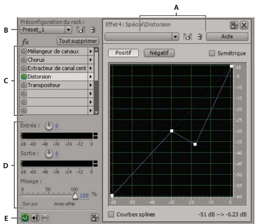257x224 pixels.
Task: Click the Entrée value 0
Action: (57, 126)
